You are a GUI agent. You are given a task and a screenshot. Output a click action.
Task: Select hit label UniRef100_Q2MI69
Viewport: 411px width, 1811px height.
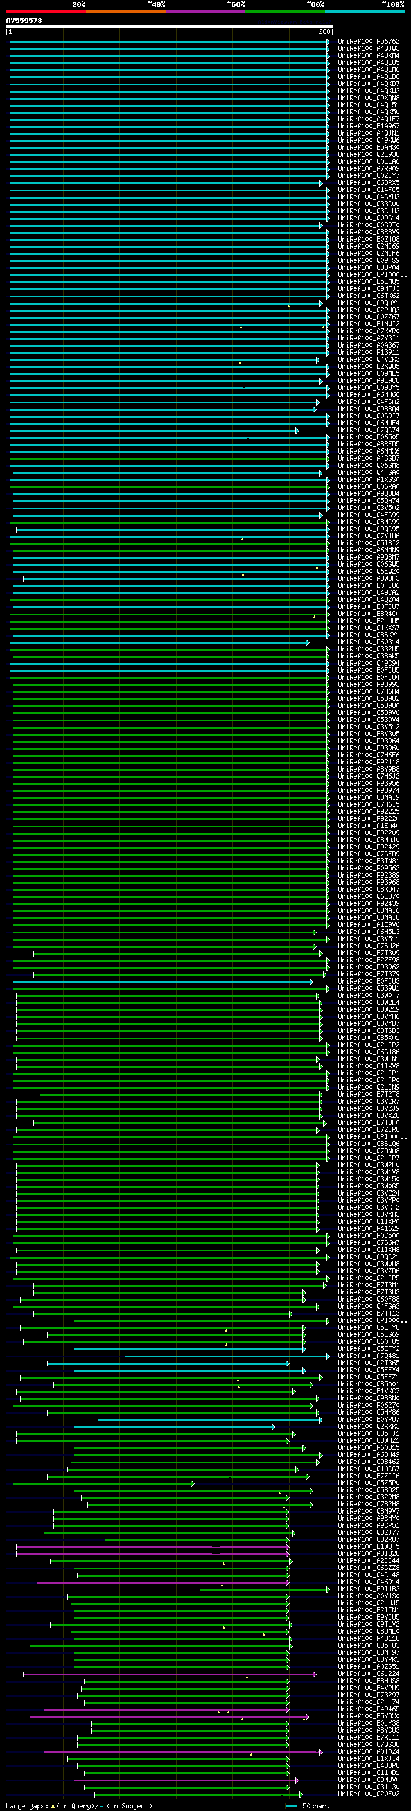(x=369, y=247)
